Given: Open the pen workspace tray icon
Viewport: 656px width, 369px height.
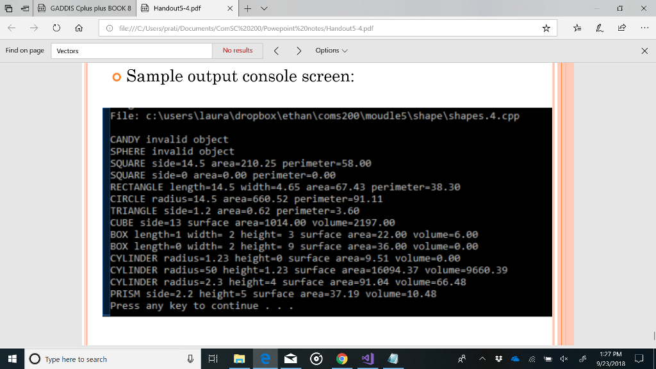Looking at the screenshot, I should tap(582, 359).
